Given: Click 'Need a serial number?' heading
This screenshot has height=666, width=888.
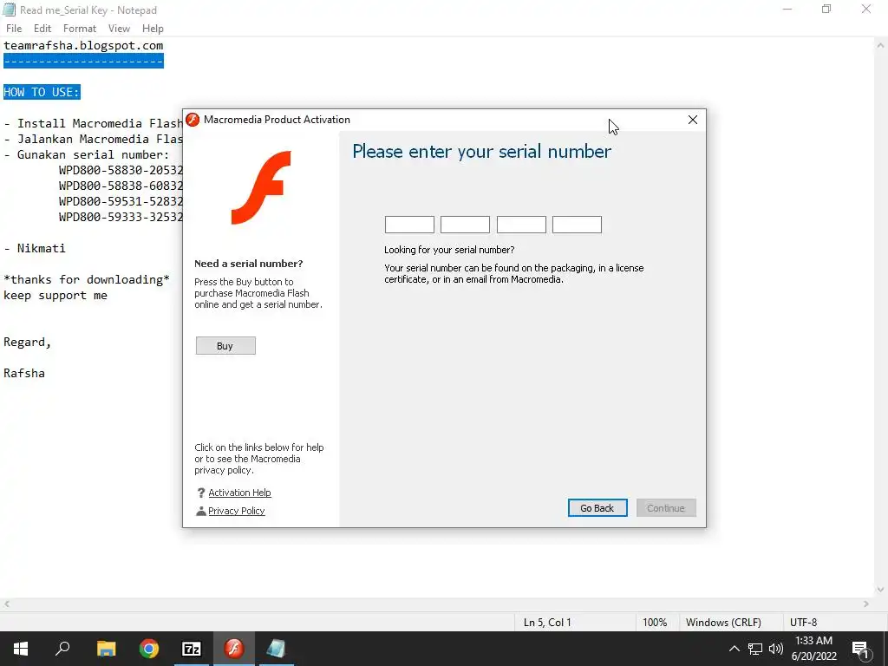Looking at the screenshot, I should tap(249, 264).
